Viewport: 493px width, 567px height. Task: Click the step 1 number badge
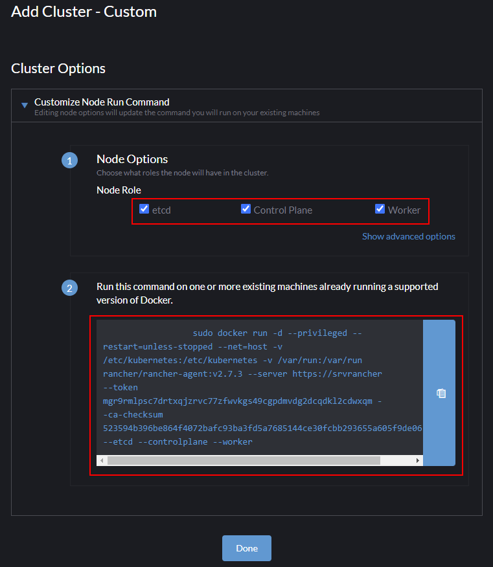click(x=69, y=161)
